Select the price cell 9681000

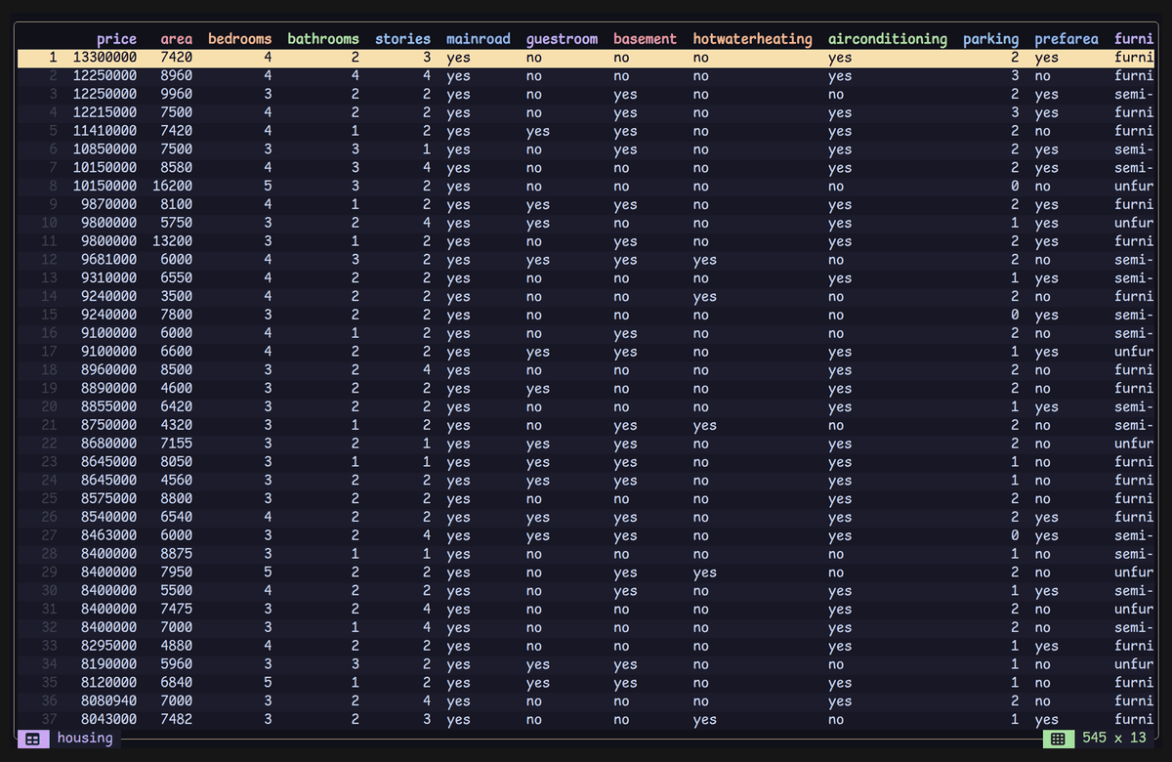108,260
